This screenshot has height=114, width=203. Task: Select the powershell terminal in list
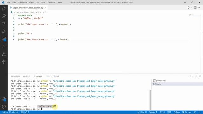coord(177,81)
